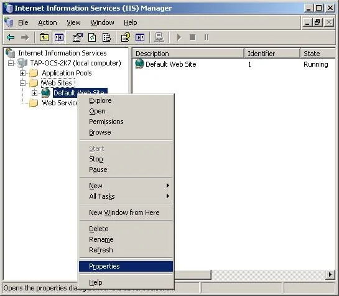
Task: Open the Action menu
Action: (47, 22)
